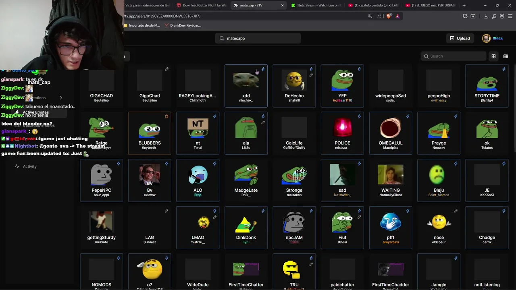
Task: Open the npcJAM emote card
Action: (x=294, y=227)
